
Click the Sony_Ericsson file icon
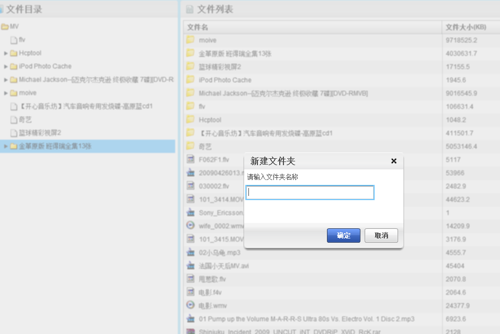click(191, 212)
